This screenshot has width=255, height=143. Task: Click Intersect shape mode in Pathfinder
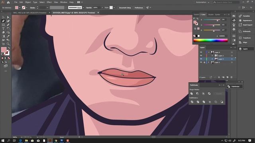coord(203,94)
